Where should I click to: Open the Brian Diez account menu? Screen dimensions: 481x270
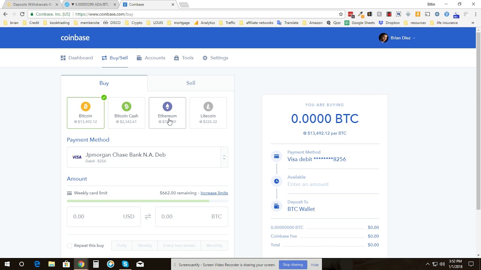coord(397,38)
